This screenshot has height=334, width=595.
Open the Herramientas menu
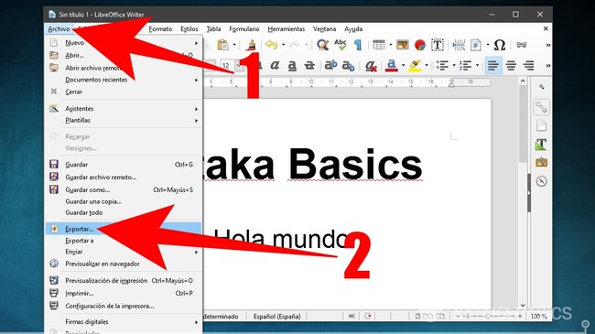287,29
